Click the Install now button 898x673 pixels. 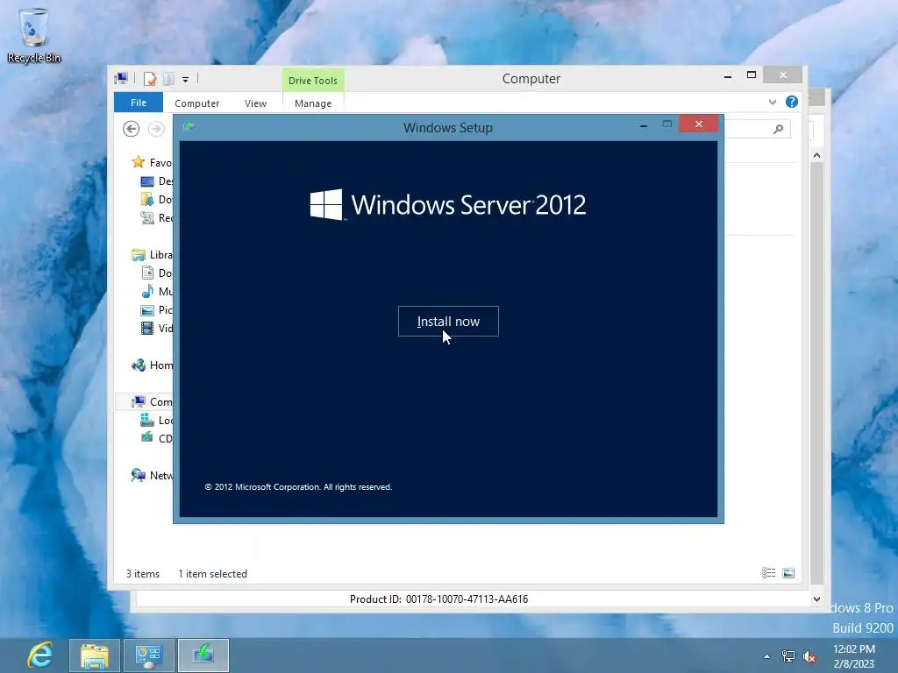point(448,321)
